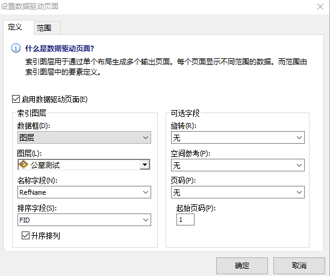Switch to the 范围 tab
This screenshot has width=330, height=276.
tap(48, 28)
